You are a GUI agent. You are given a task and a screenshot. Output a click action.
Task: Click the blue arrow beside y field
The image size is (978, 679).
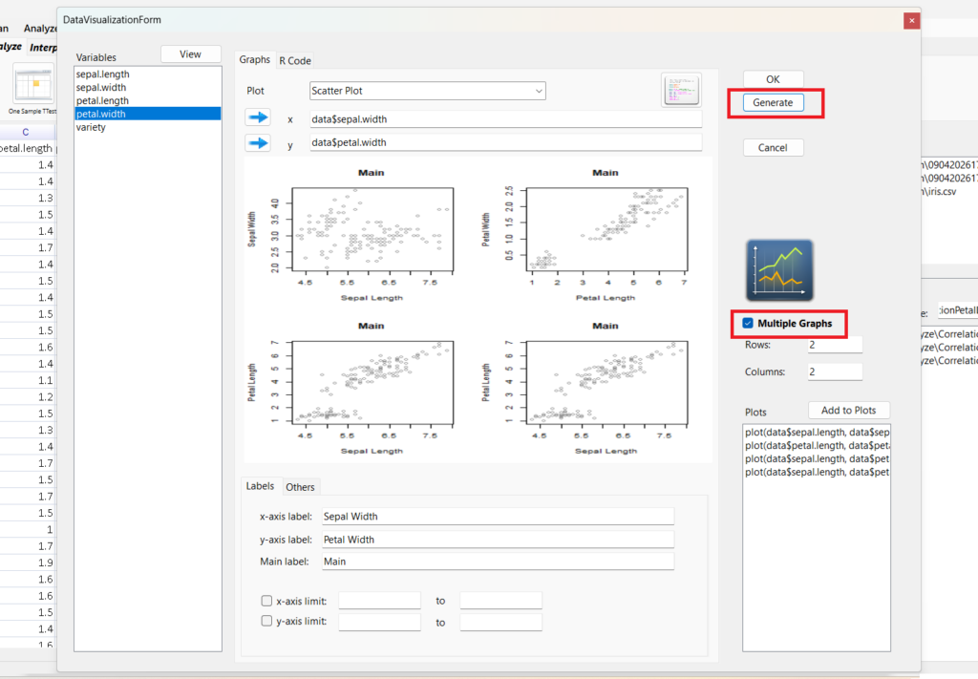click(258, 143)
